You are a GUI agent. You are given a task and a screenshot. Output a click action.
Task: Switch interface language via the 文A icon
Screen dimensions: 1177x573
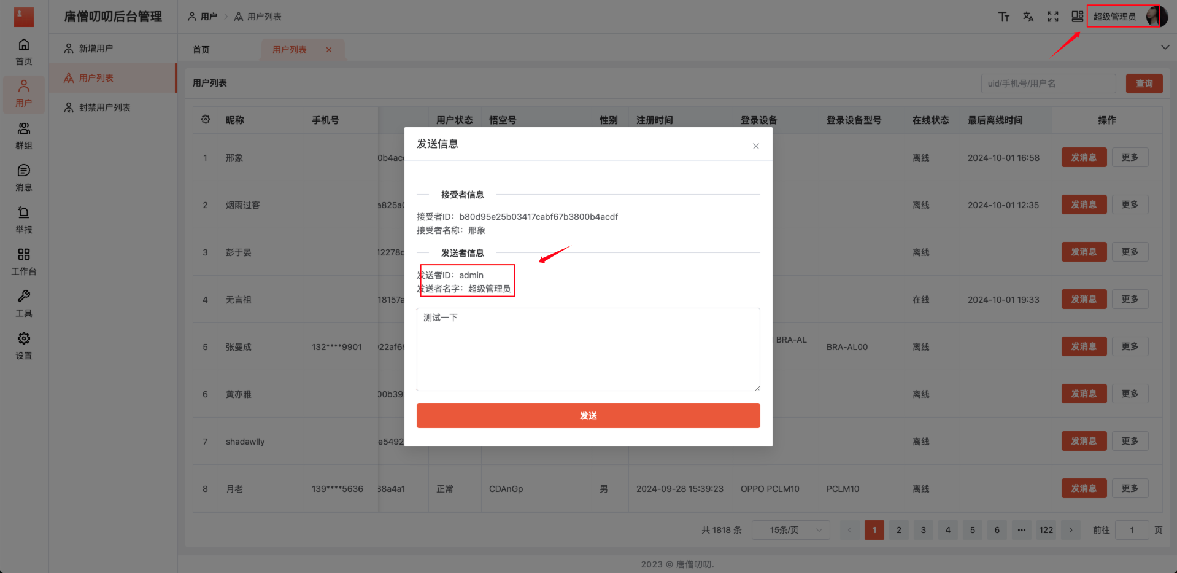click(1028, 17)
